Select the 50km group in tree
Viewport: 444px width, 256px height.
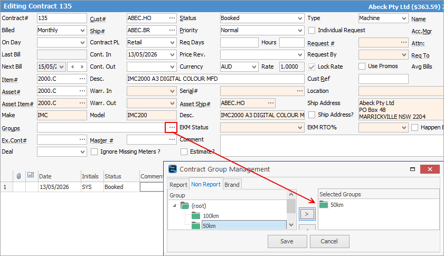[x=209, y=226]
